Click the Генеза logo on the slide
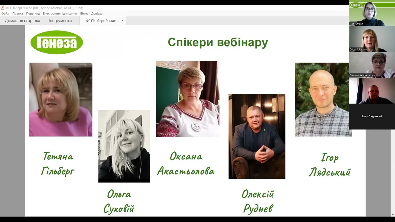Image resolution: width=395 pixels, height=222 pixels. point(57,43)
